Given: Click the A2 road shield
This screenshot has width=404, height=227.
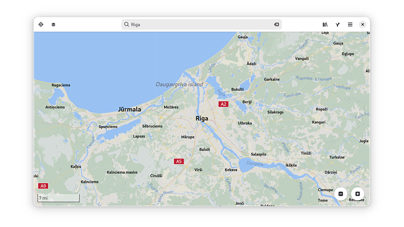Looking at the screenshot, I should pyautogui.click(x=223, y=104).
